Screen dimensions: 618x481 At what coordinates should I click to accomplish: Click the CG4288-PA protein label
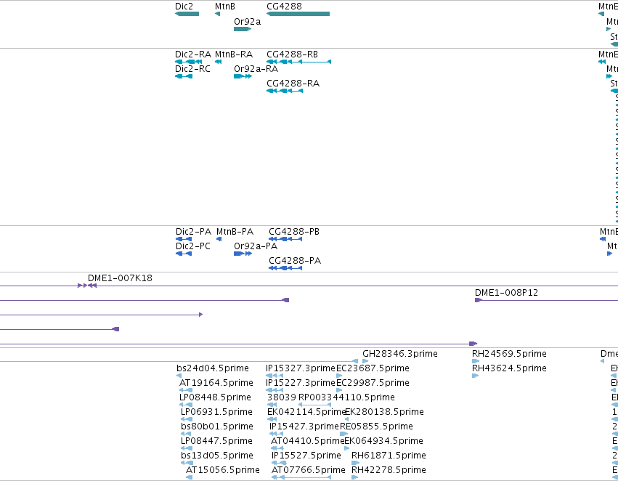(x=295, y=261)
